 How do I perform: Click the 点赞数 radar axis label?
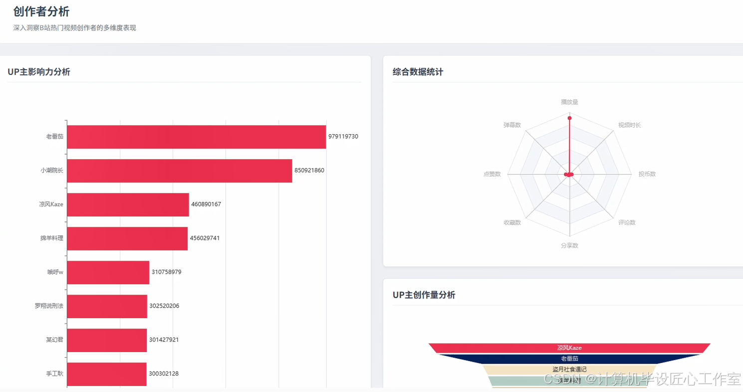492,174
